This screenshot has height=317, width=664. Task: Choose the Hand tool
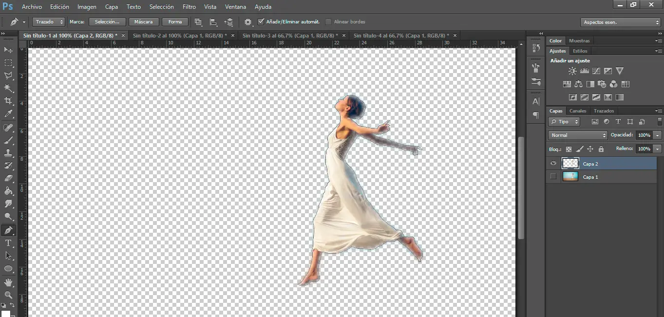click(x=8, y=282)
